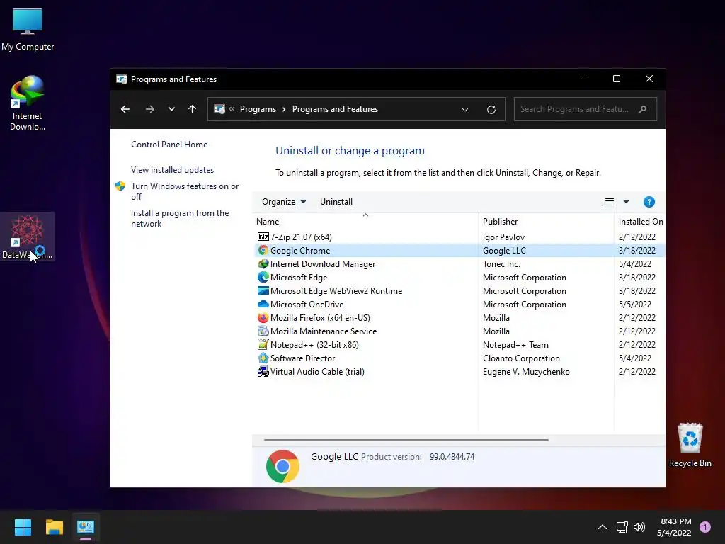Click the Mozilla Firefox icon in list
Screen dimensions: 725x544
tap(263, 318)
